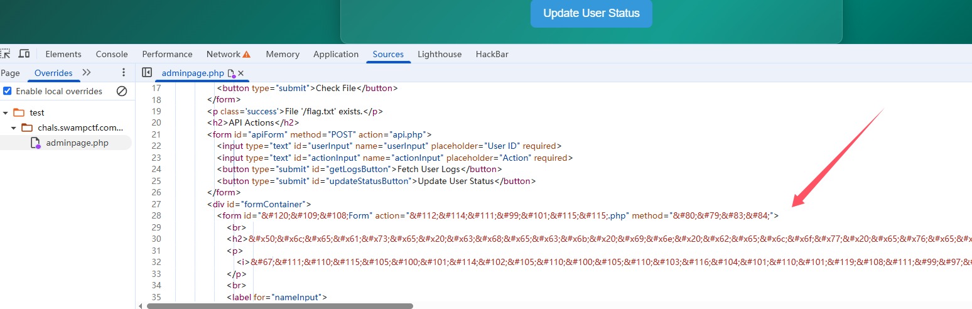Image resolution: width=972 pixels, height=309 pixels.
Task: Click the horizontal scrollbar in code editor
Action: 279,306
